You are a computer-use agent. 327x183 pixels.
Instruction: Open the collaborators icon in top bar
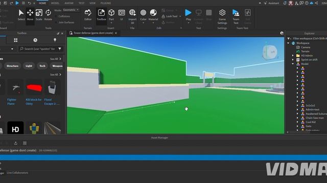[x=296, y=3]
